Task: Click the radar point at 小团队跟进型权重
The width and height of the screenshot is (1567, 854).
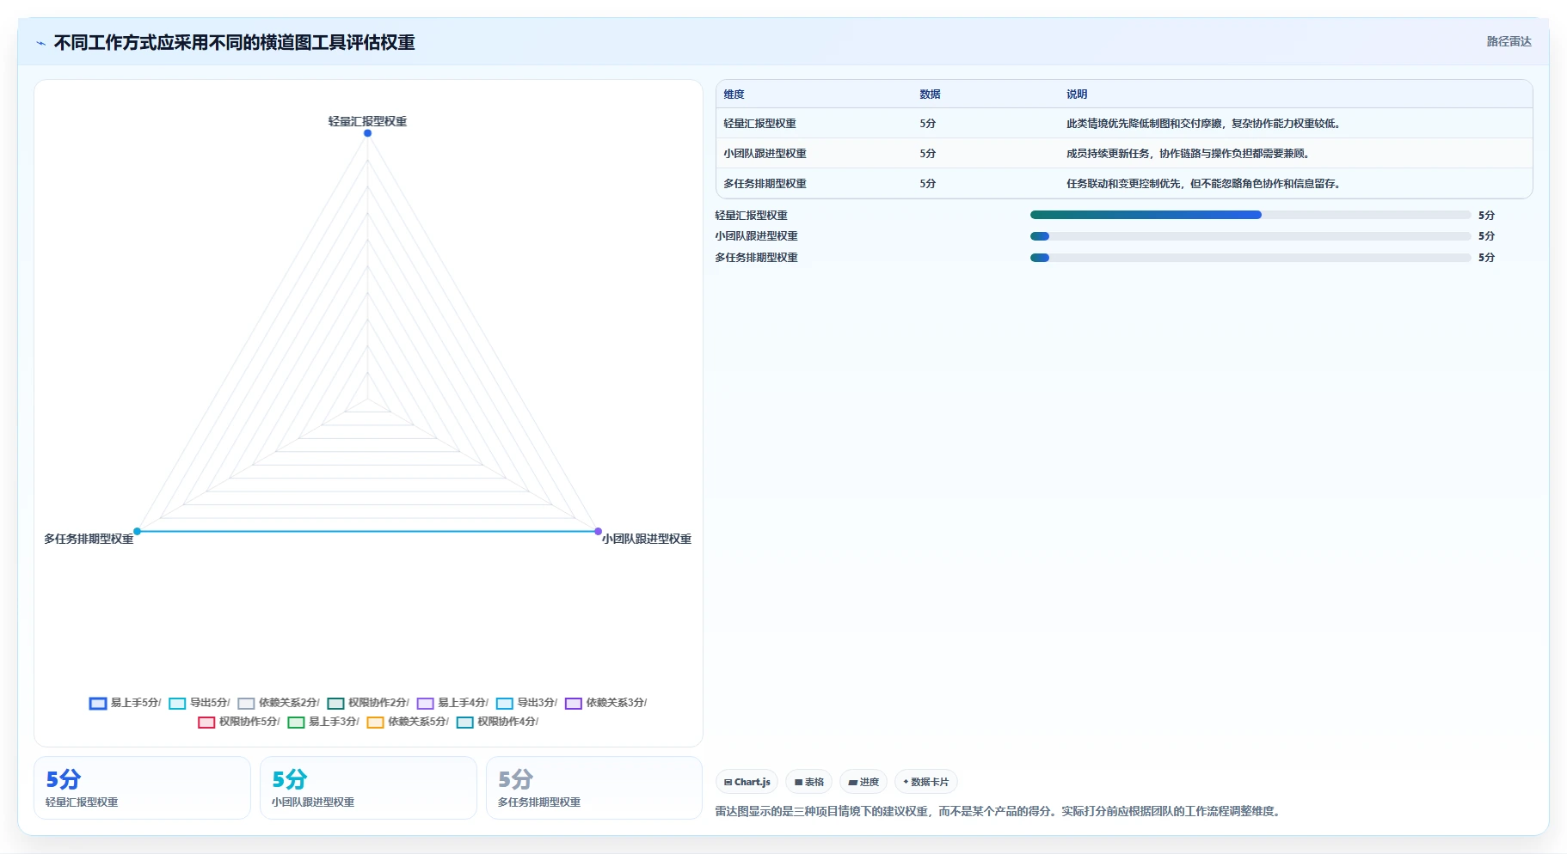Action: [x=599, y=532]
